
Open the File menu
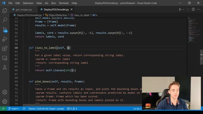pos(10,3)
